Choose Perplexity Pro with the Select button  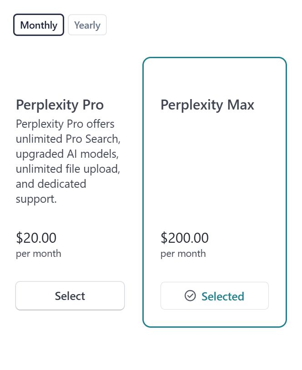click(70, 295)
